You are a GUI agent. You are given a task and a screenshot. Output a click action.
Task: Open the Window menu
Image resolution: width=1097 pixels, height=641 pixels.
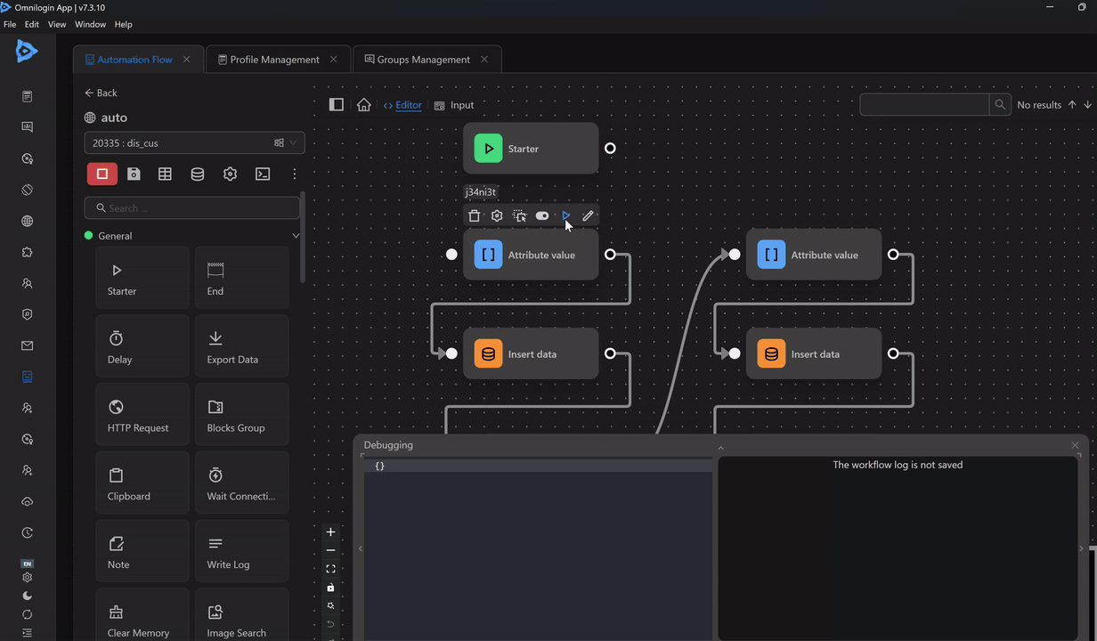90,24
